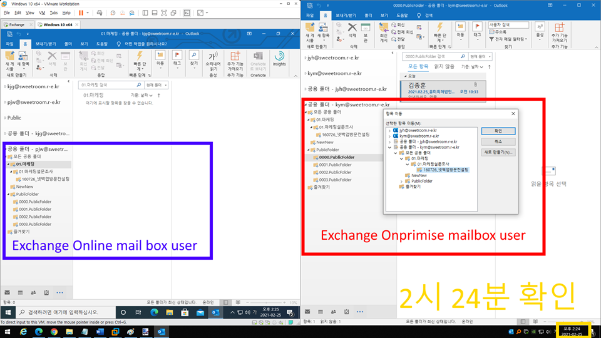601x338 pixels.
Task: Click Edge icon on host taskbar
Action: pos(39,332)
